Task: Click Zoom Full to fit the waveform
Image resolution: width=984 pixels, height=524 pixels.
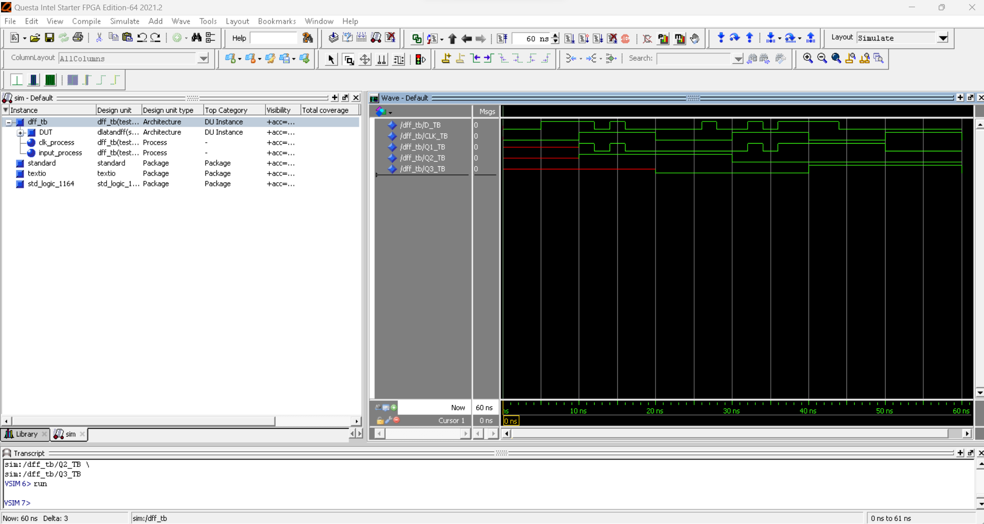Action: click(x=836, y=58)
